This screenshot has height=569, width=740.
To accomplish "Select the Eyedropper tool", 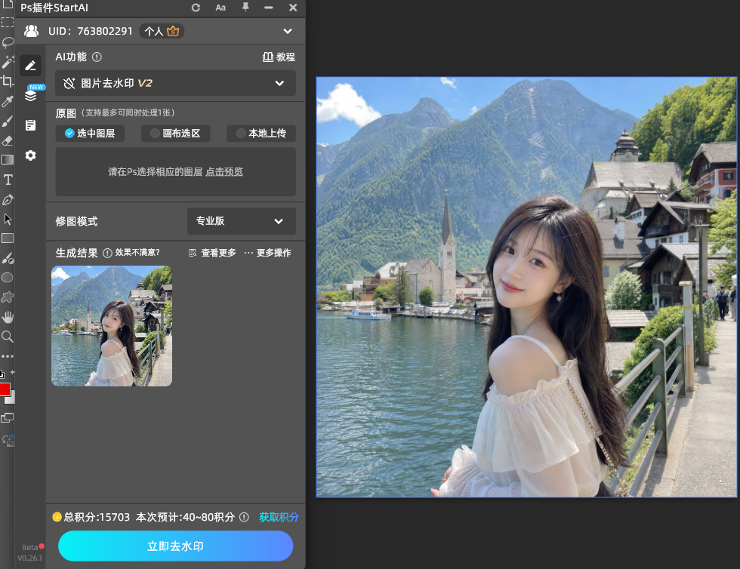I will click(x=7, y=101).
